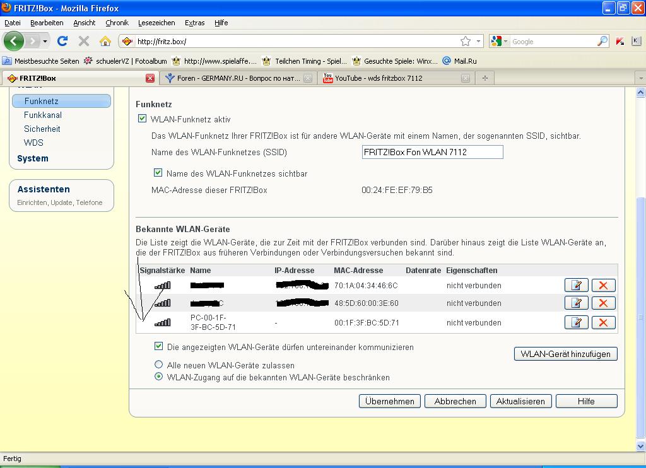Select Funknetz in the sidebar
646x468 pixels.
[x=61, y=101]
